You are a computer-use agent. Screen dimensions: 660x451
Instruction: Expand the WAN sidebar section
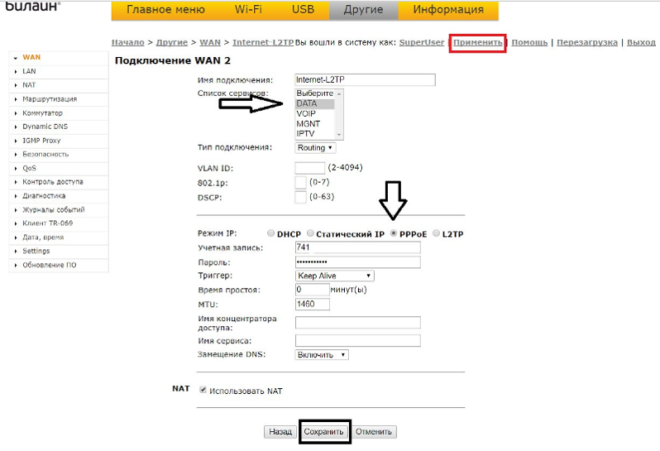[31, 57]
